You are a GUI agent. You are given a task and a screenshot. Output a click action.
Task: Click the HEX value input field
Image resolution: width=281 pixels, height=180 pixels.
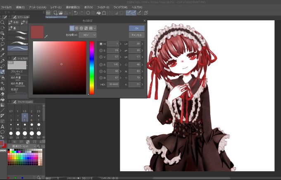click(x=113, y=84)
